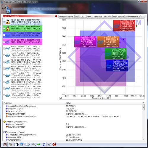148x148 pixels.
Task: Click the red square in Current Processor(s) header
Action: (x=56, y=16)
